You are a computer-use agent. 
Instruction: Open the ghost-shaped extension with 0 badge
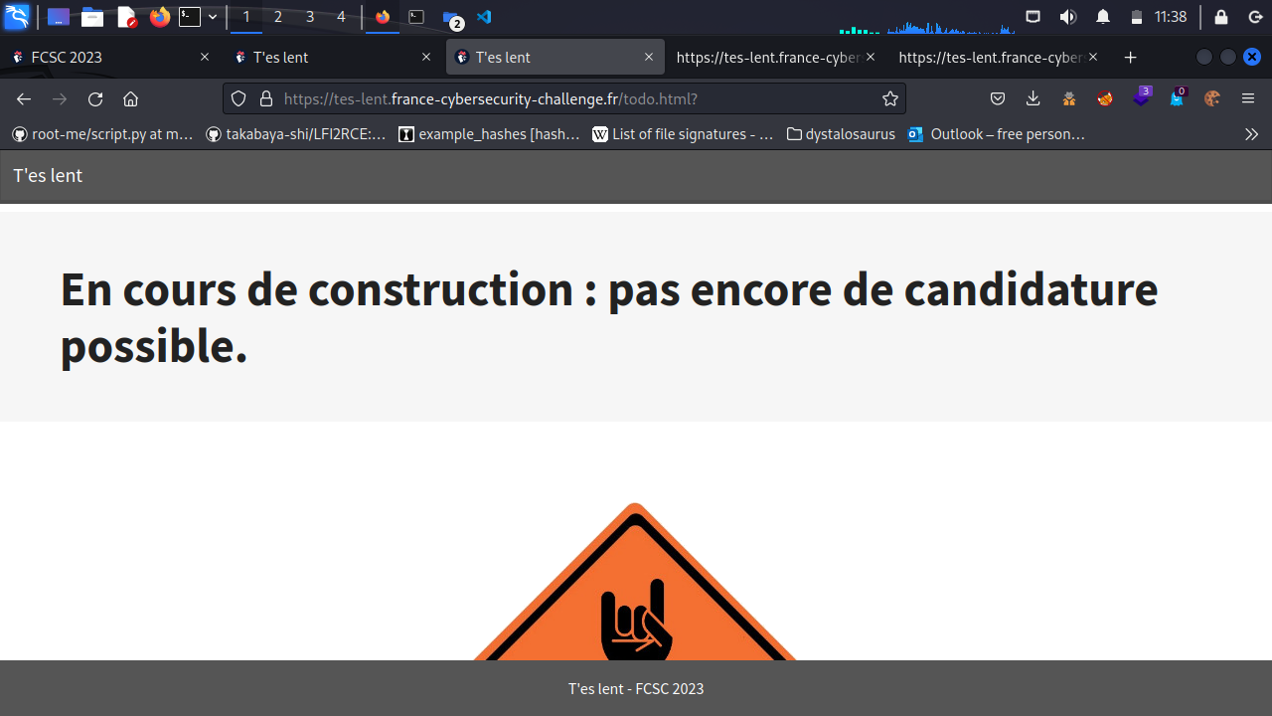click(1178, 98)
